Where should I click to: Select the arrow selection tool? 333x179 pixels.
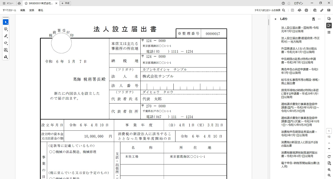6,22
